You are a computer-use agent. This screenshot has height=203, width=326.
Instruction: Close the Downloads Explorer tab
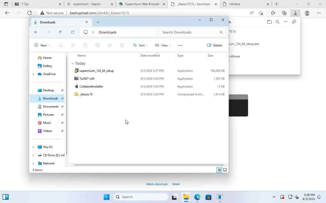[x=87, y=22]
